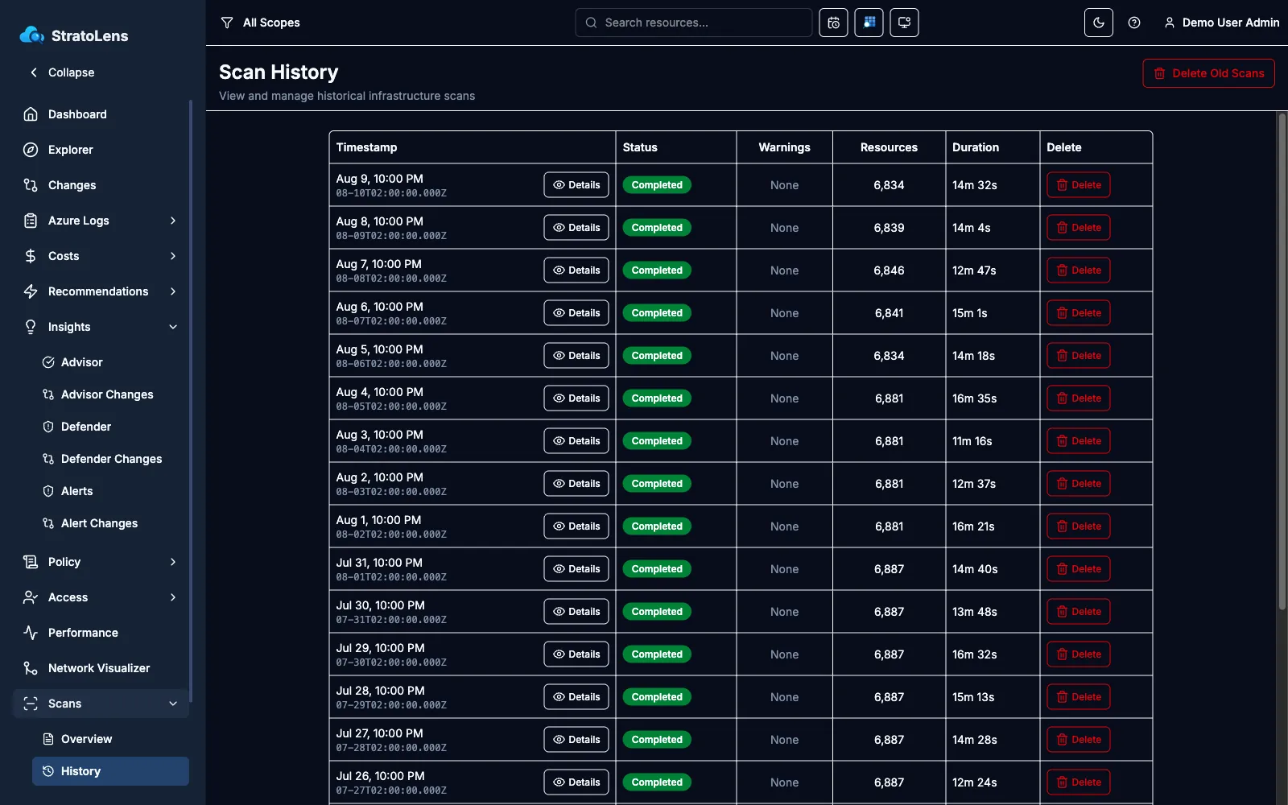
Task: Click the help question mark icon
Action: 1134,23
